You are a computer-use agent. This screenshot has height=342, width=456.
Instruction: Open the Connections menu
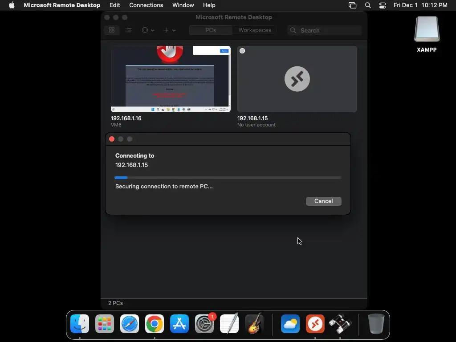pyautogui.click(x=146, y=5)
